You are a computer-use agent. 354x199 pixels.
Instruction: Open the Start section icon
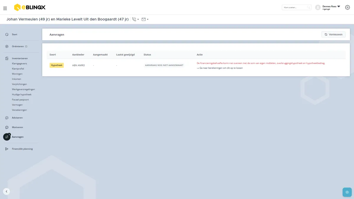[7, 34]
